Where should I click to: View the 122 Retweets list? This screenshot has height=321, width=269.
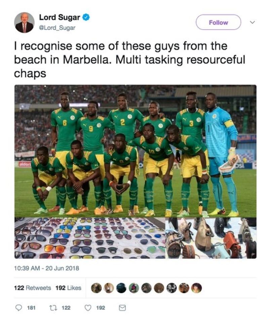coord(33,288)
